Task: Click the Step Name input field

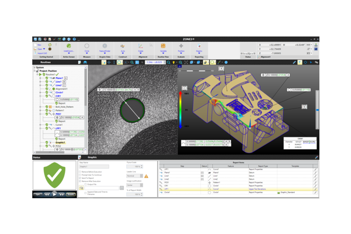Action: (94, 167)
